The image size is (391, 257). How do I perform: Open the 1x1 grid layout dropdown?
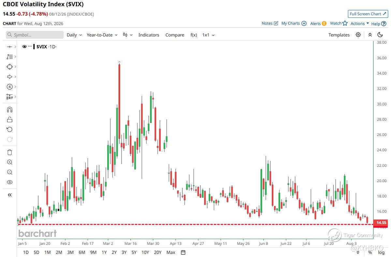coord(209,35)
